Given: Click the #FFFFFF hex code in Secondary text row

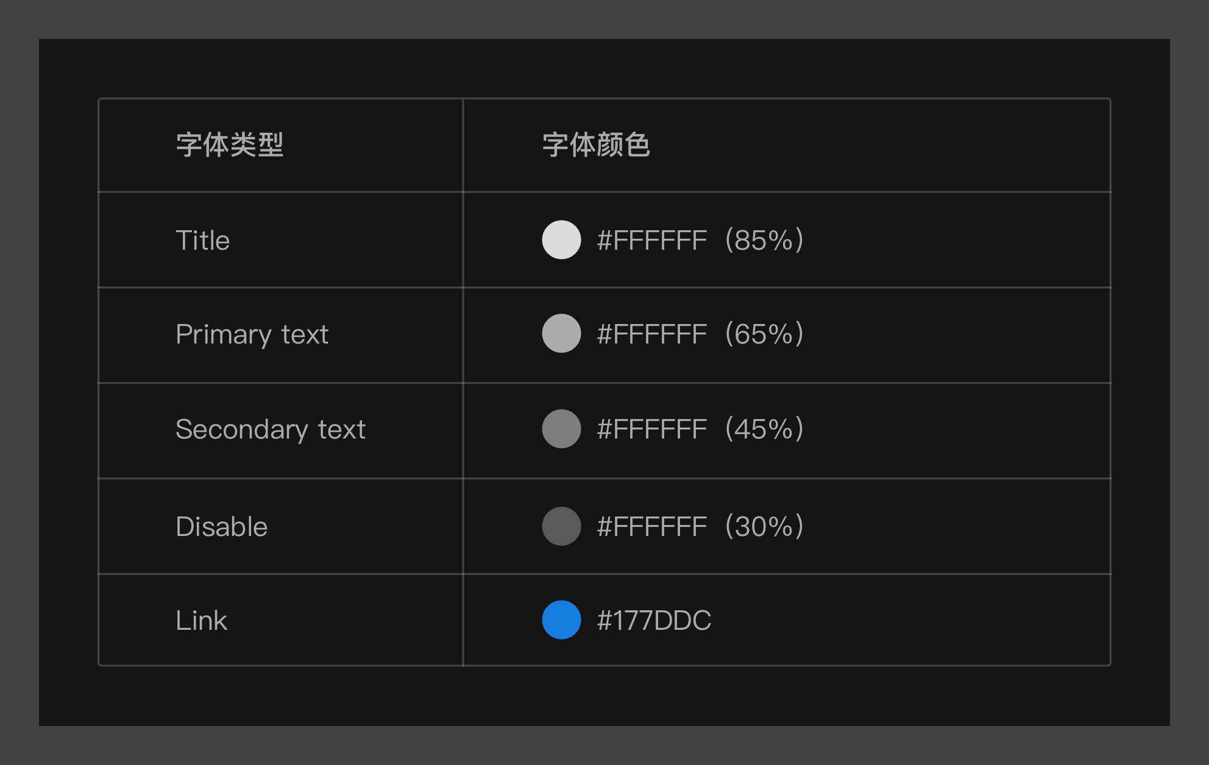Looking at the screenshot, I should (x=652, y=429).
